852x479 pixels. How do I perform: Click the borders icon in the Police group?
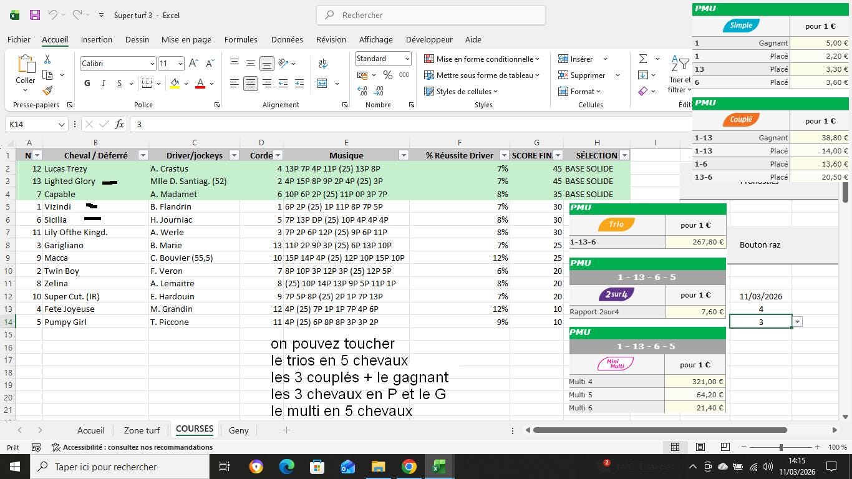(x=147, y=84)
